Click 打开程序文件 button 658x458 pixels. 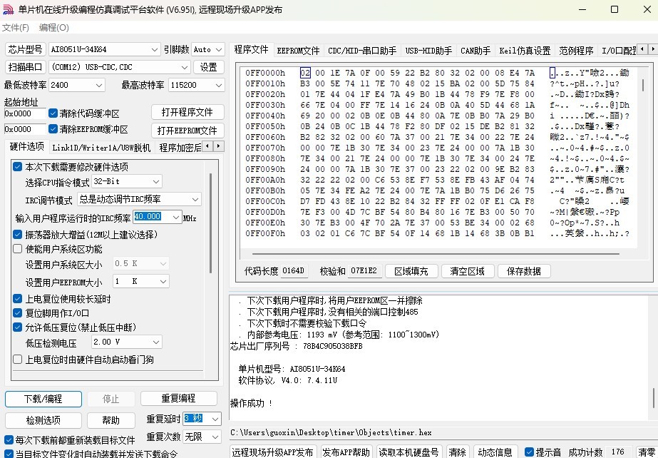[x=187, y=113]
